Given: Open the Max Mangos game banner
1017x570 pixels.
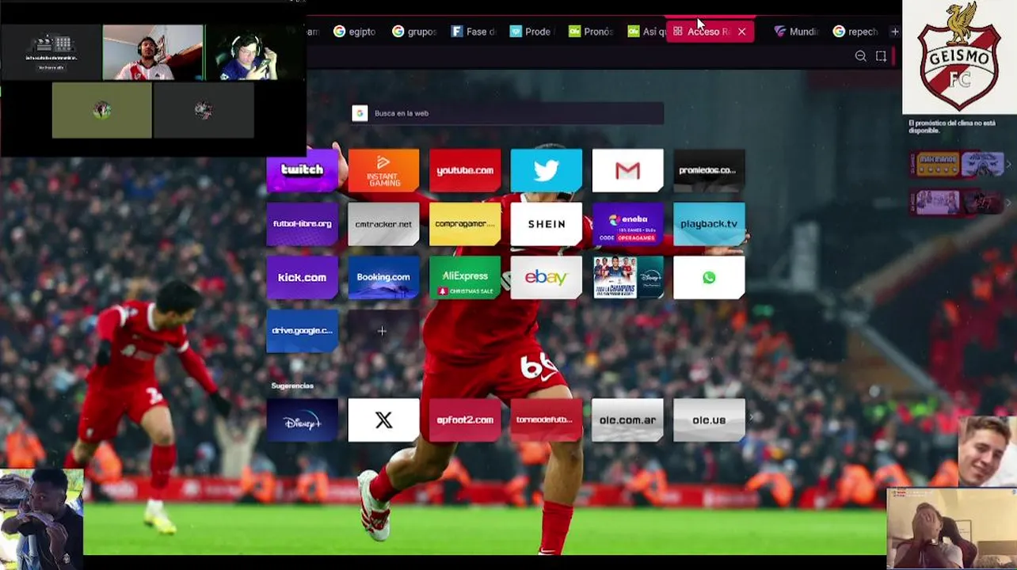Looking at the screenshot, I should point(936,165).
